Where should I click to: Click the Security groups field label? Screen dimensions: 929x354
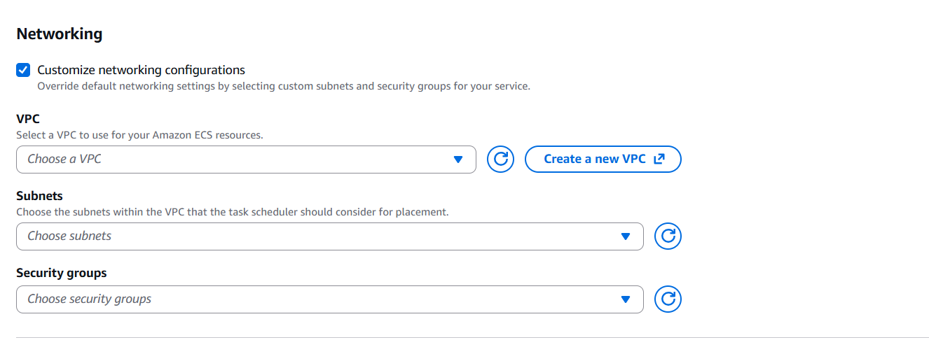62,273
